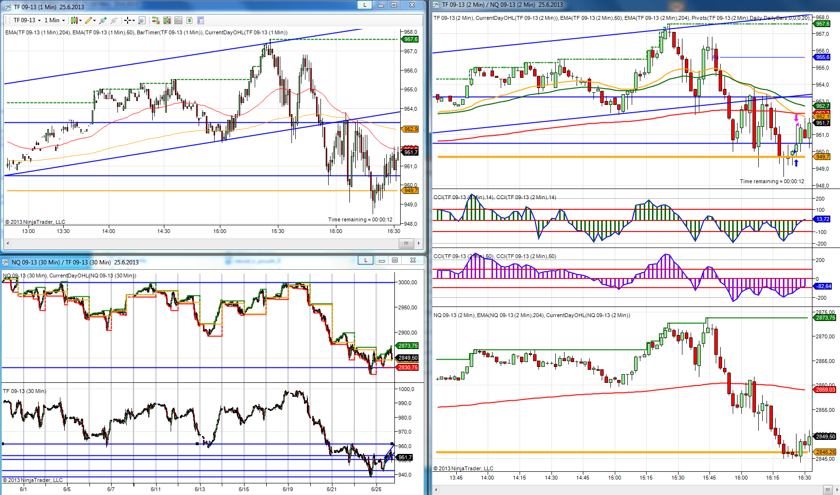
Task: Click the horizontal scrollbar thumb under 1 Min chart
Action: point(406,243)
